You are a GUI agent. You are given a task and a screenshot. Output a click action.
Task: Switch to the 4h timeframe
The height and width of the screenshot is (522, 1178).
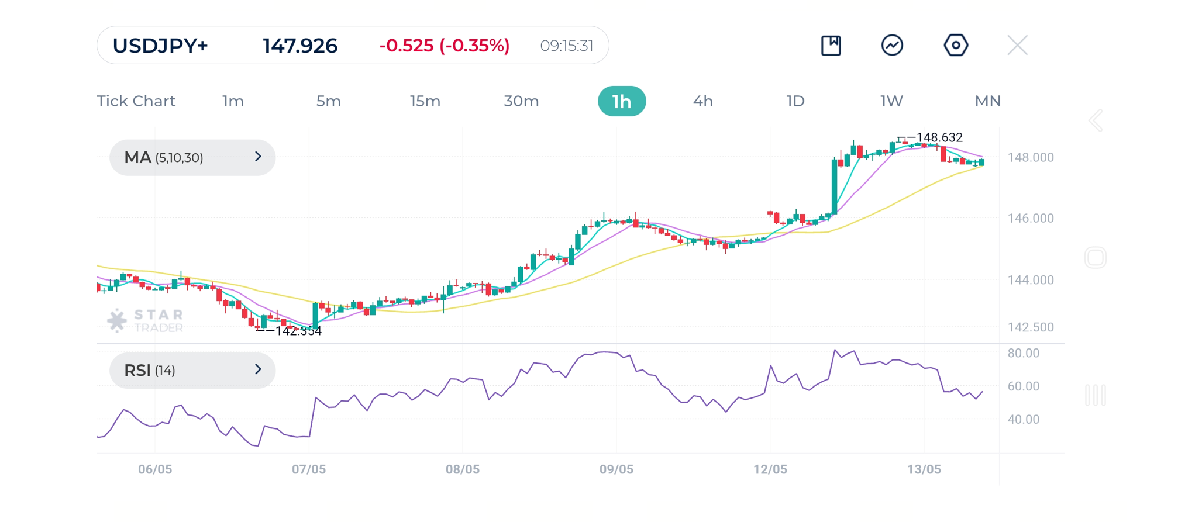point(702,101)
